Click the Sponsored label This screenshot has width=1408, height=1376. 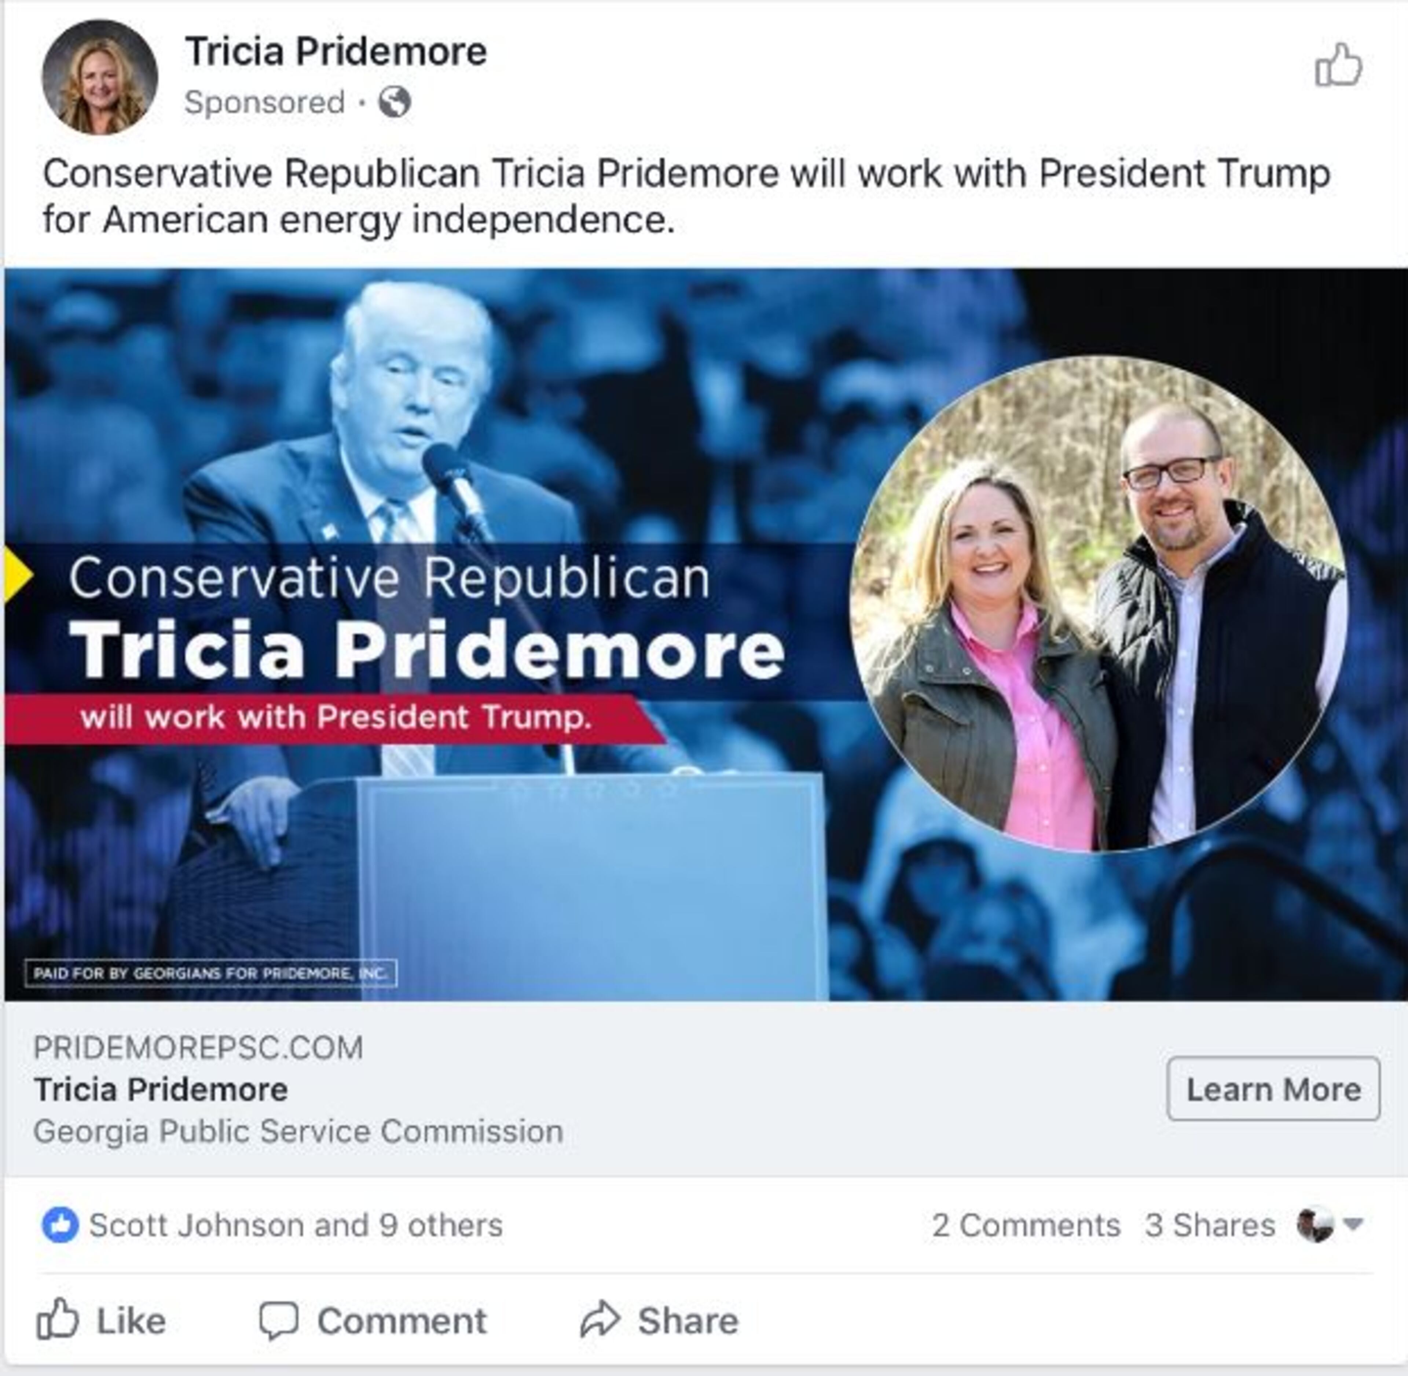coord(264,102)
